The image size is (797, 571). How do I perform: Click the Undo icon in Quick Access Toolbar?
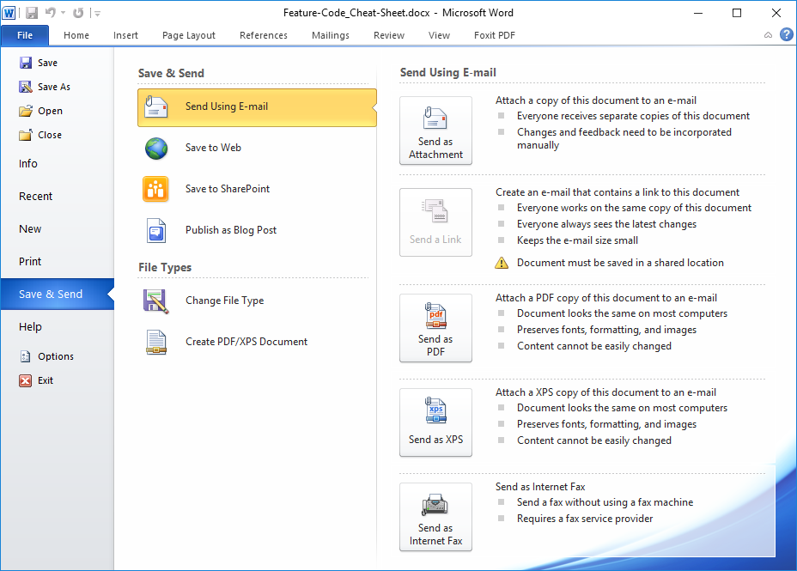pos(51,13)
